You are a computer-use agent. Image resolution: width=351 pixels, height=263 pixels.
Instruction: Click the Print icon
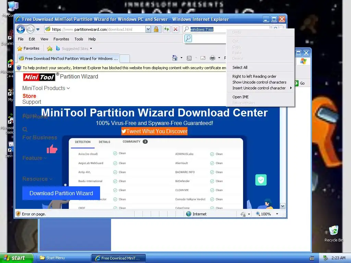[213, 58]
